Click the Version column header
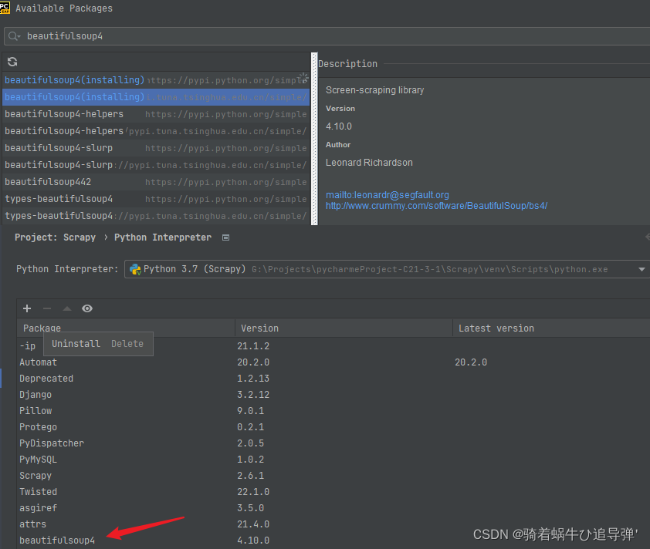650x549 pixels. coord(344,328)
